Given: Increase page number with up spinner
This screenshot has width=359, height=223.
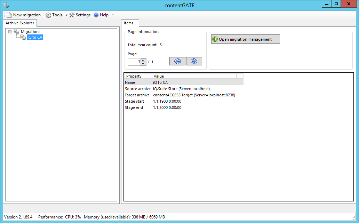Looking at the screenshot, I should point(143,60).
